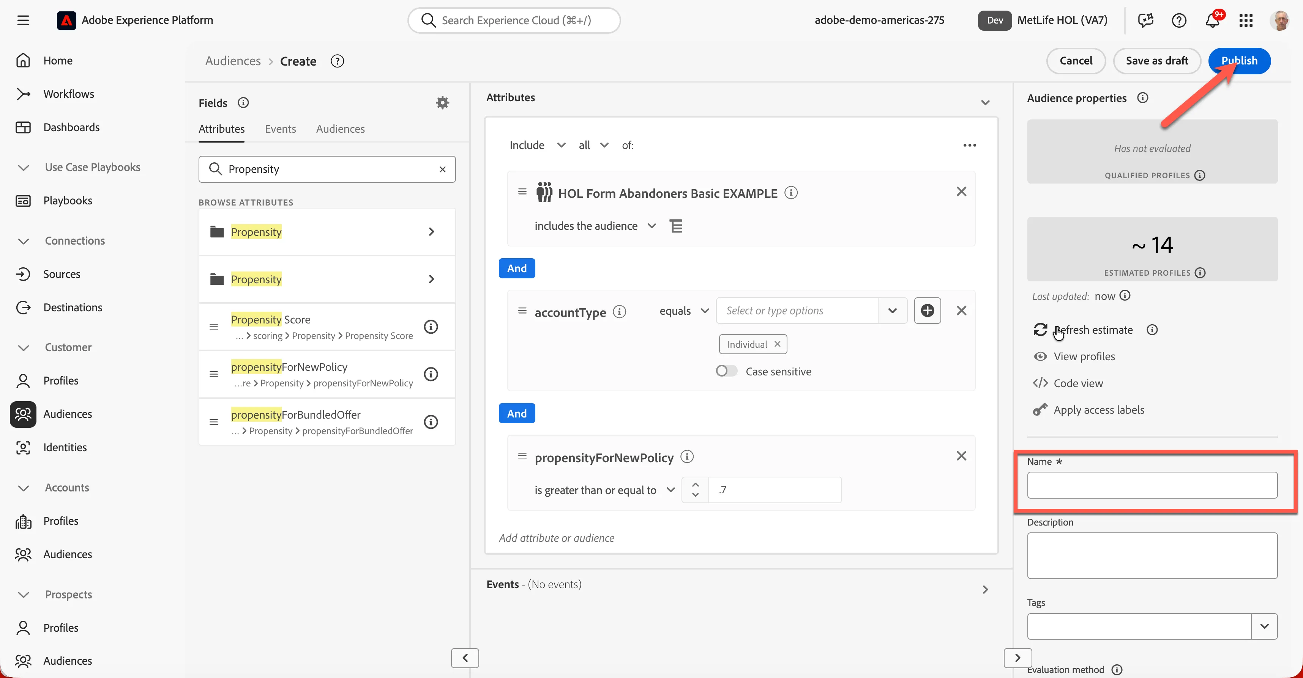Screen dimensions: 1303x678
Task: Click the Name input field
Action: pos(1152,485)
